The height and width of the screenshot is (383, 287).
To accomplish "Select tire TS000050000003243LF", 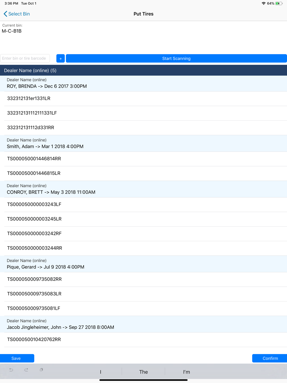I will 143,204.
